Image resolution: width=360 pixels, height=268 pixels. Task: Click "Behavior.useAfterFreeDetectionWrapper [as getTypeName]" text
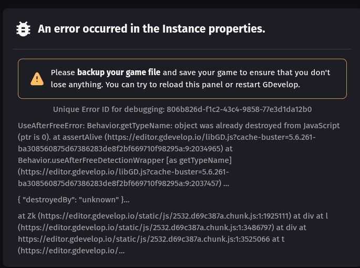click(x=125, y=160)
